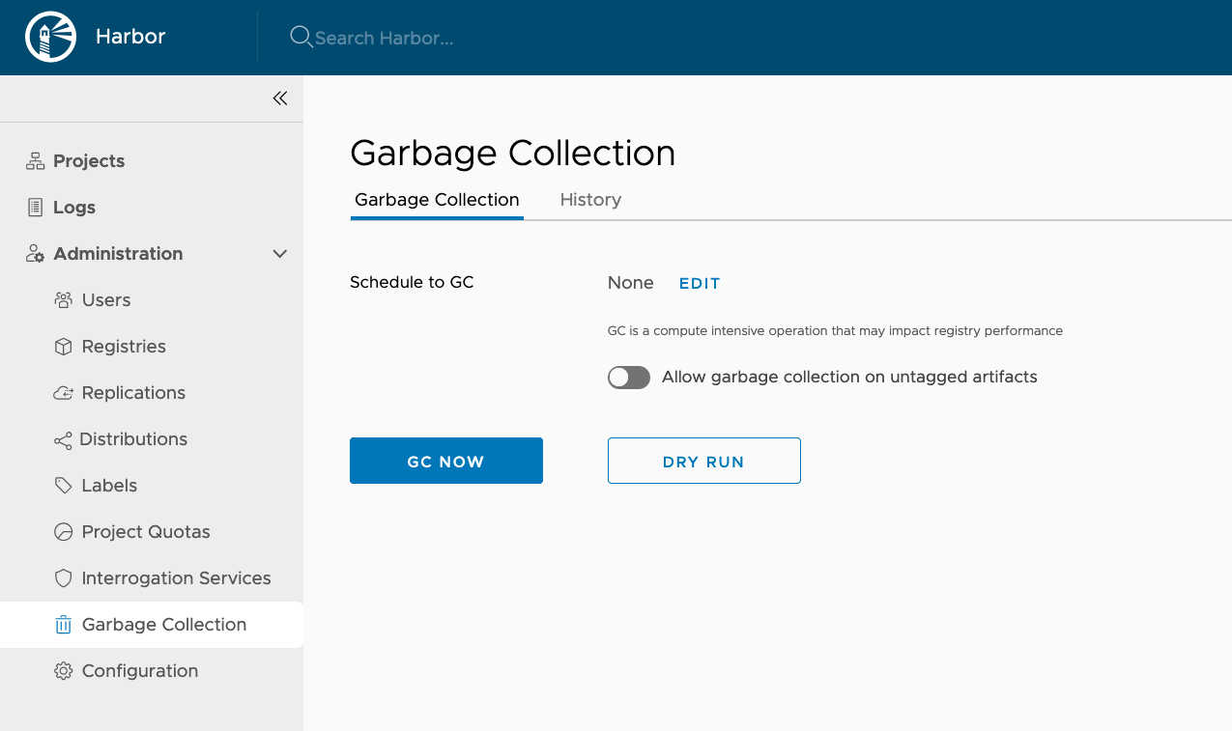Click the double-chevron to collapse sidebar
The height and width of the screenshot is (731, 1232).
(279, 98)
